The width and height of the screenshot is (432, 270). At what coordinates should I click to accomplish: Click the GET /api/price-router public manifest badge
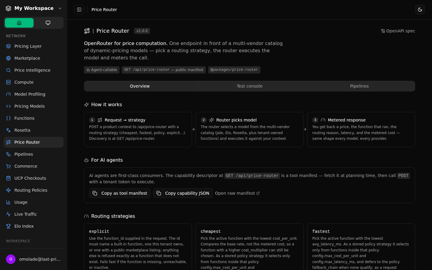tap(164, 70)
